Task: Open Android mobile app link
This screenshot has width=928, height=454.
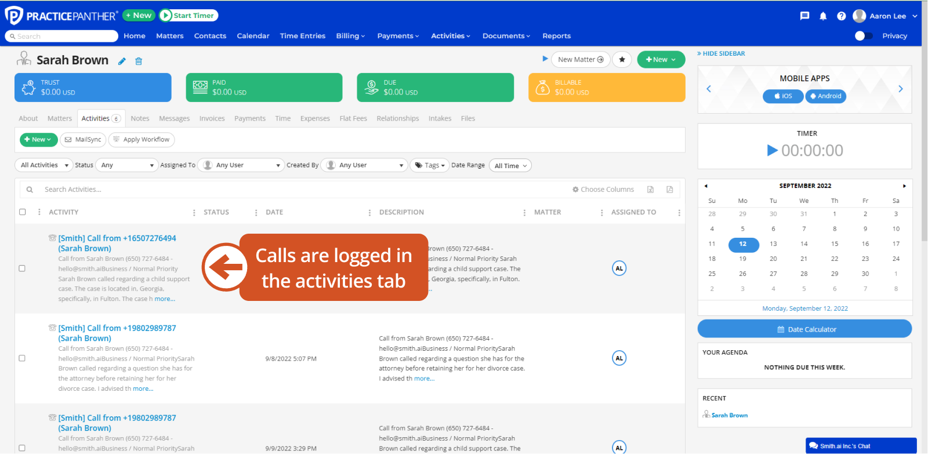Action: [826, 96]
